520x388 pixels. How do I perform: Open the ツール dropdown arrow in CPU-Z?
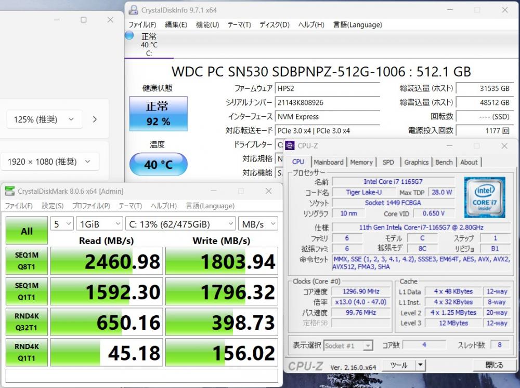[x=421, y=365]
